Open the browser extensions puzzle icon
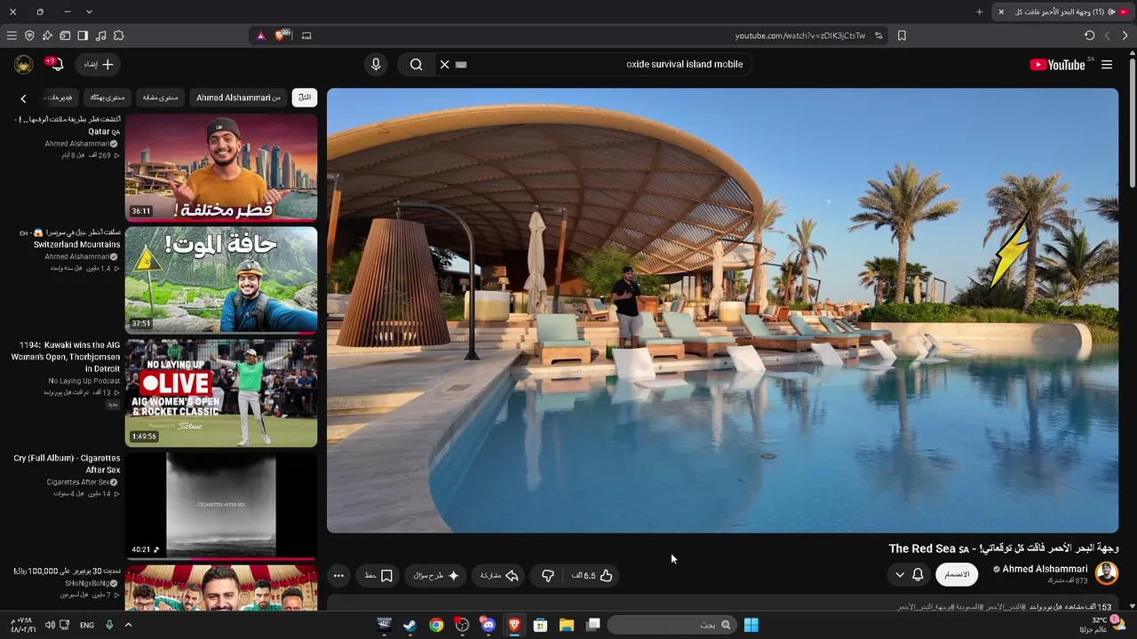The image size is (1137, 639). [118, 35]
